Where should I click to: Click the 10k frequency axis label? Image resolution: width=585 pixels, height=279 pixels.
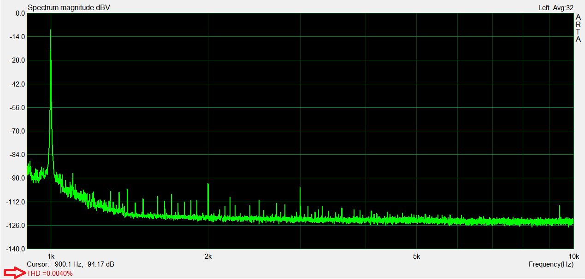573,256
